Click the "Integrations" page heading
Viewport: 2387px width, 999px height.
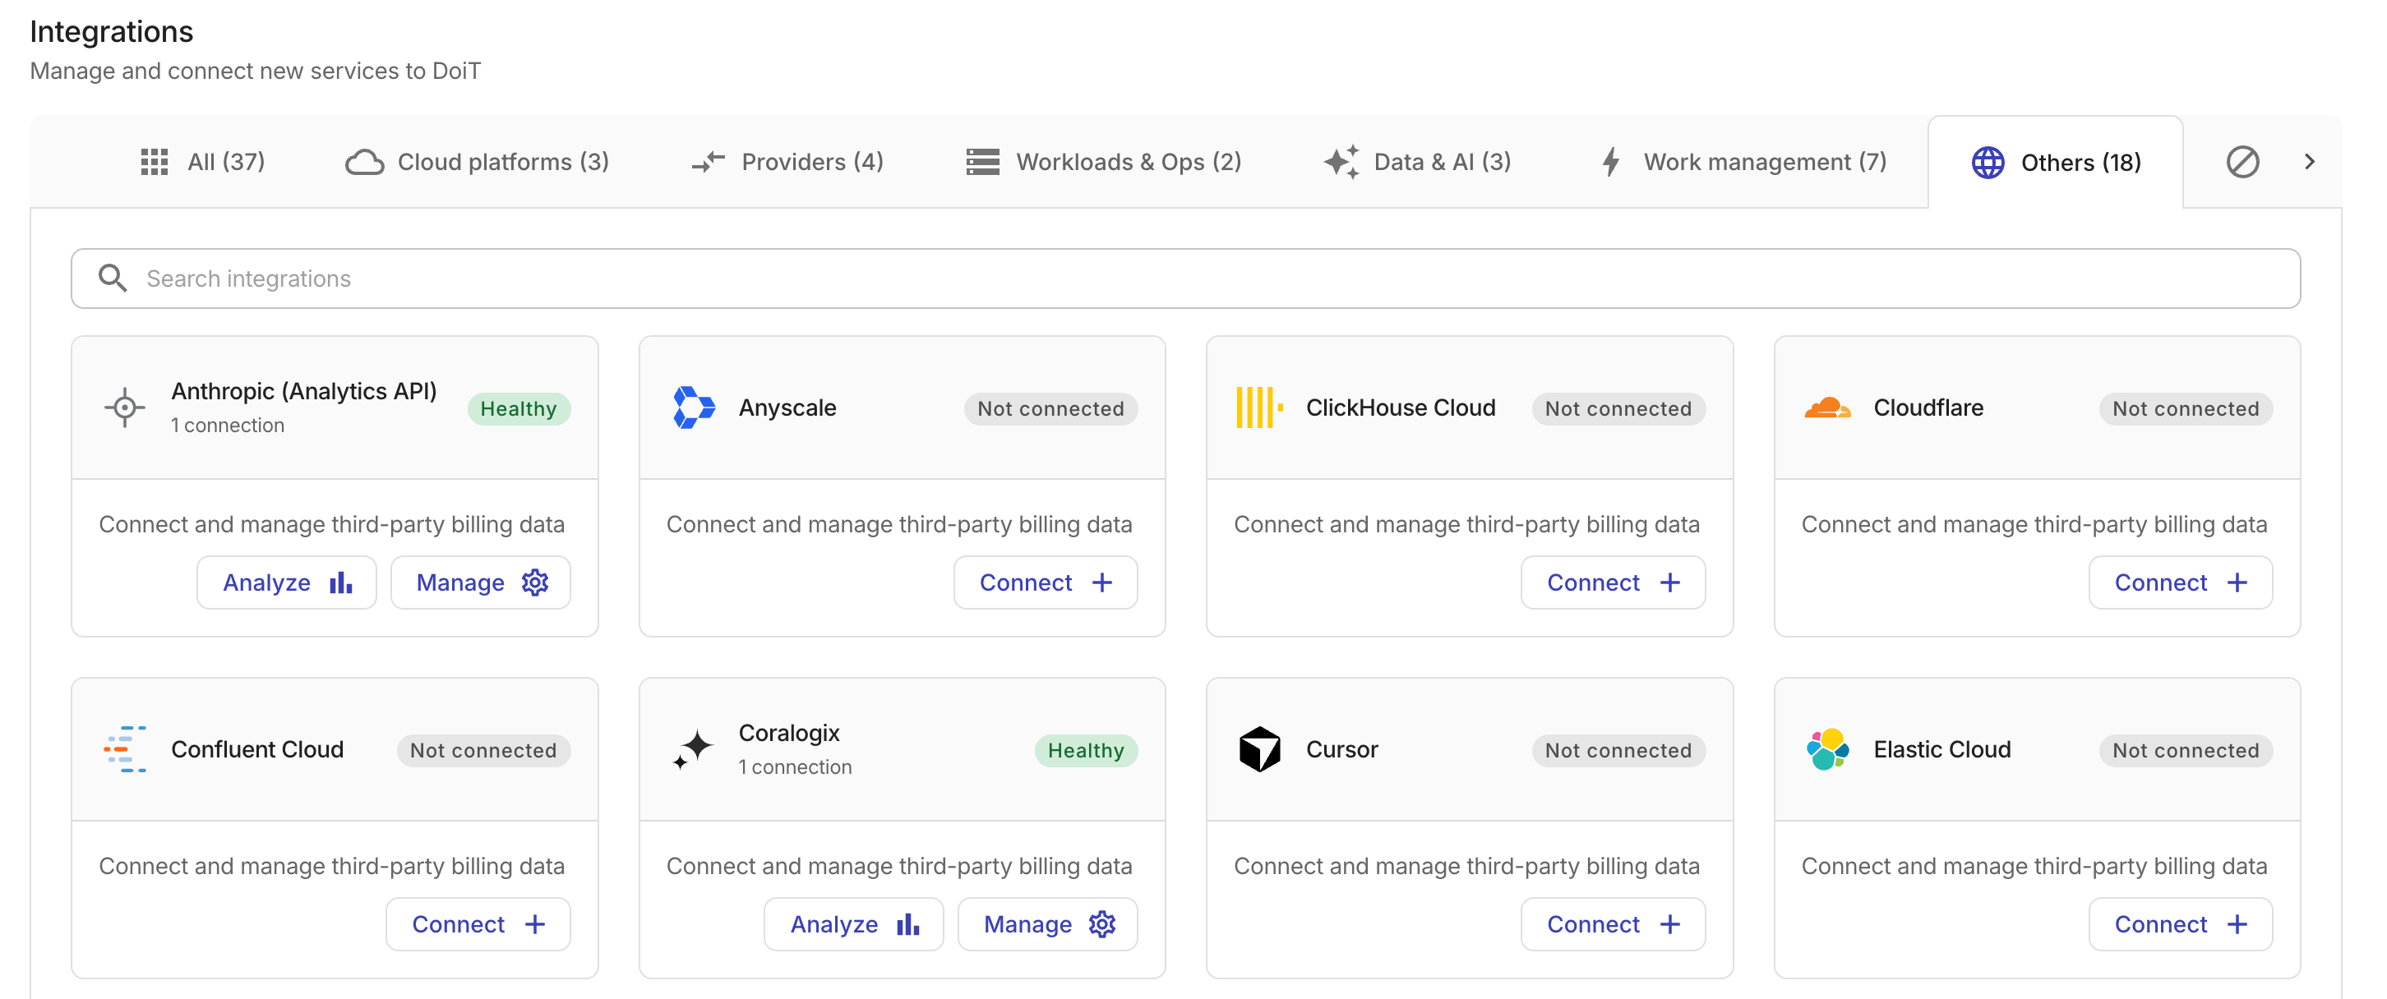tap(111, 31)
